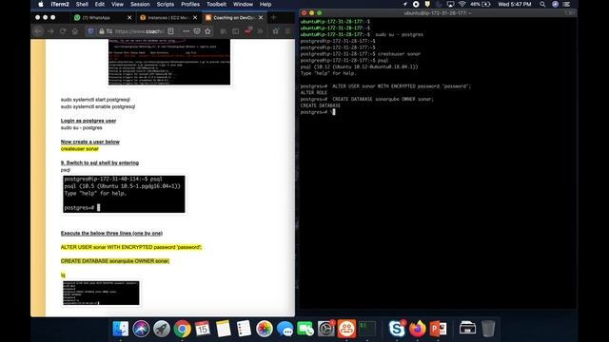Open the Help menu

point(265,4)
